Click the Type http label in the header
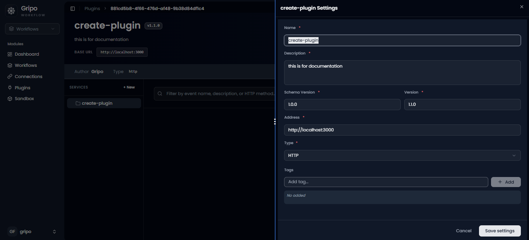Image resolution: width=529 pixels, height=240 pixels. 125,71
